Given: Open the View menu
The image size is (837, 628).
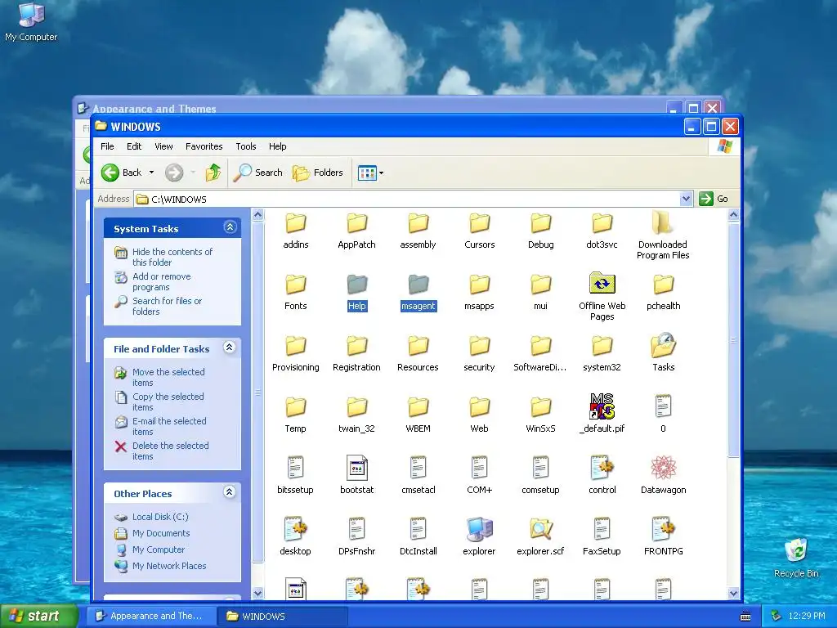Looking at the screenshot, I should (x=163, y=146).
